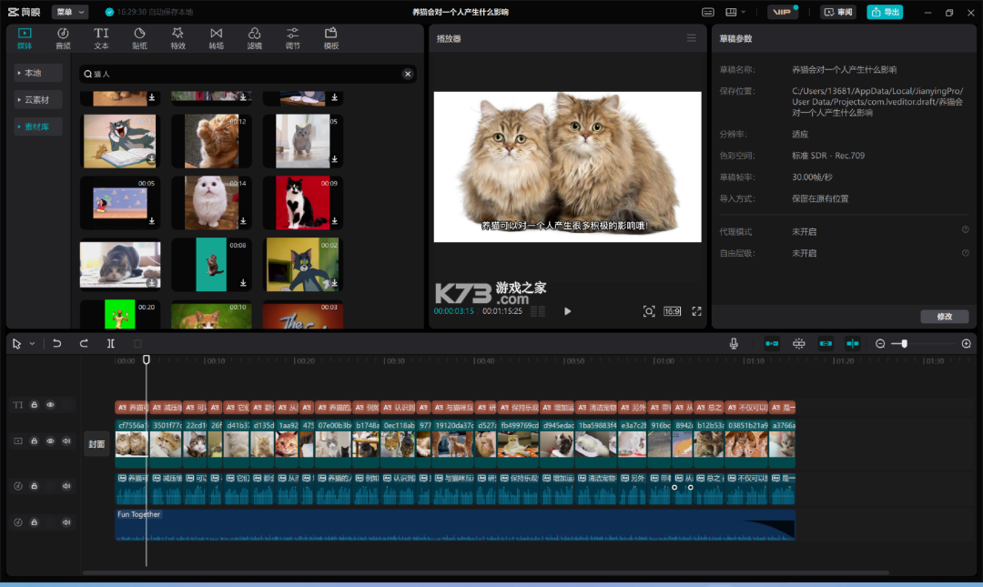This screenshot has width=983, height=587.
Task: Click the split clip tool
Action: pos(110,344)
